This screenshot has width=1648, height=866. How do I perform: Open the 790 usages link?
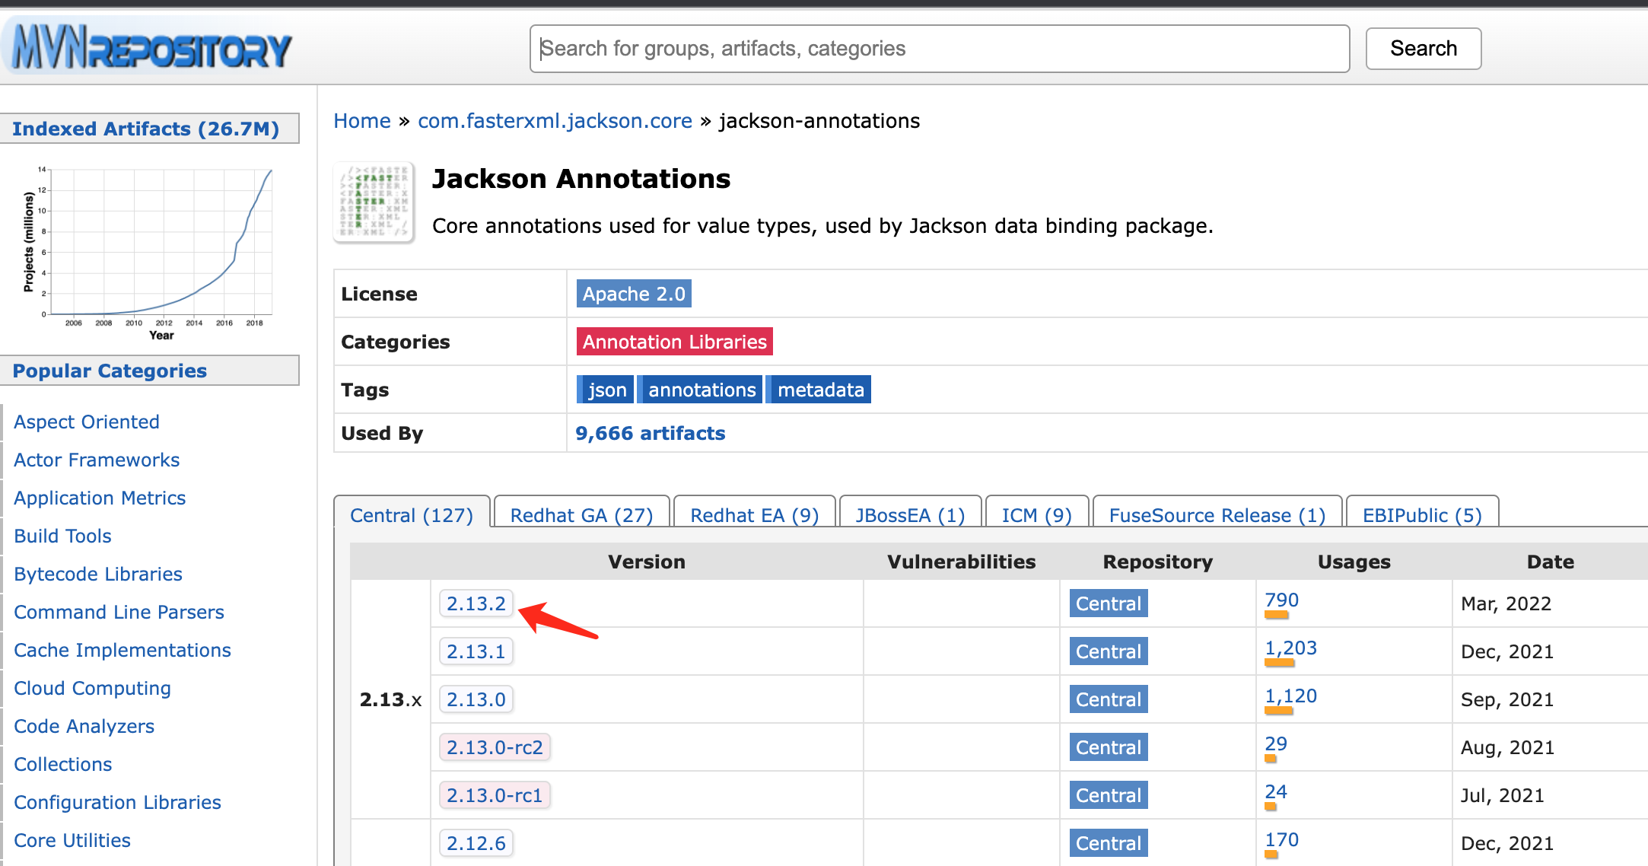pyautogui.click(x=1281, y=600)
